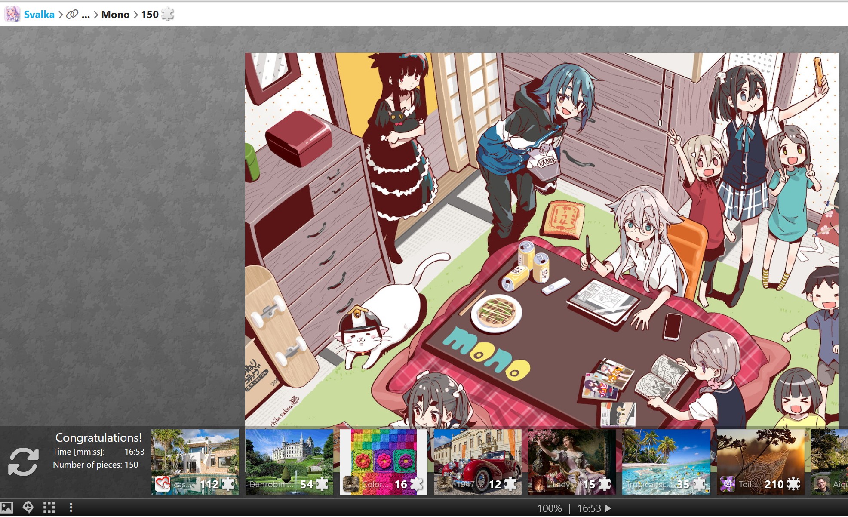848x517 pixels.
Task: Click the piece icon beside 112
Action: click(228, 484)
